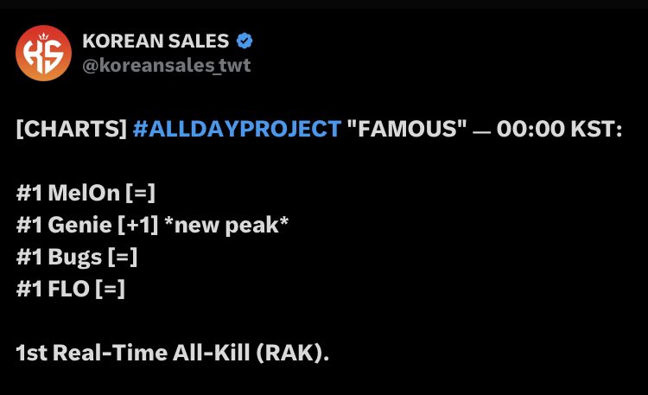Viewport: 648px width, 395px height.
Task: Select the word Genie
Action: tap(79, 225)
